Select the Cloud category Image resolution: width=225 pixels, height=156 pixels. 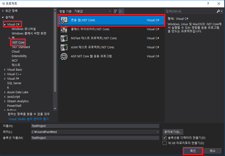[15, 52]
